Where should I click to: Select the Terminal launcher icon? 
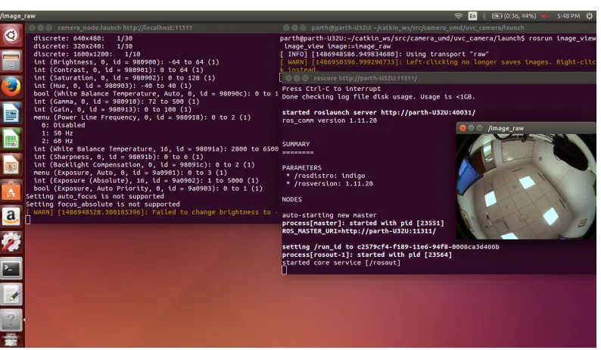click(x=11, y=269)
